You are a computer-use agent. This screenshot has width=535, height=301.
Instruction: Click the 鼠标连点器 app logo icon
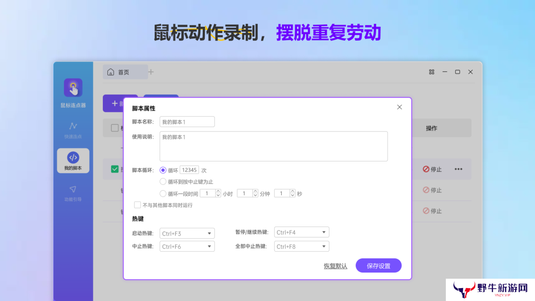pos(73,88)
